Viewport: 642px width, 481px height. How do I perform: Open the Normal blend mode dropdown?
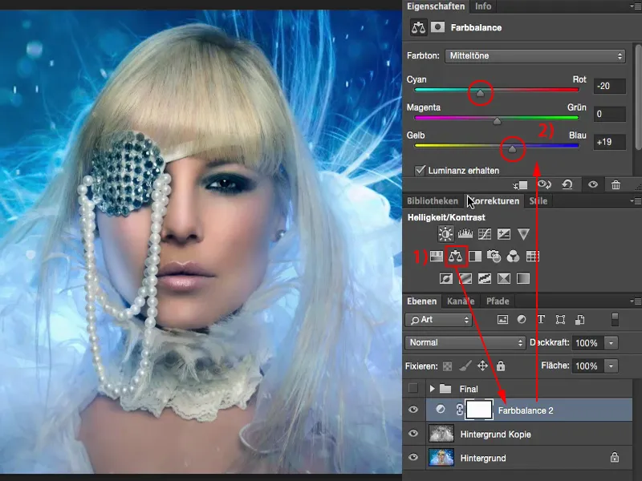pyautogui.click(x=465, y=343)
